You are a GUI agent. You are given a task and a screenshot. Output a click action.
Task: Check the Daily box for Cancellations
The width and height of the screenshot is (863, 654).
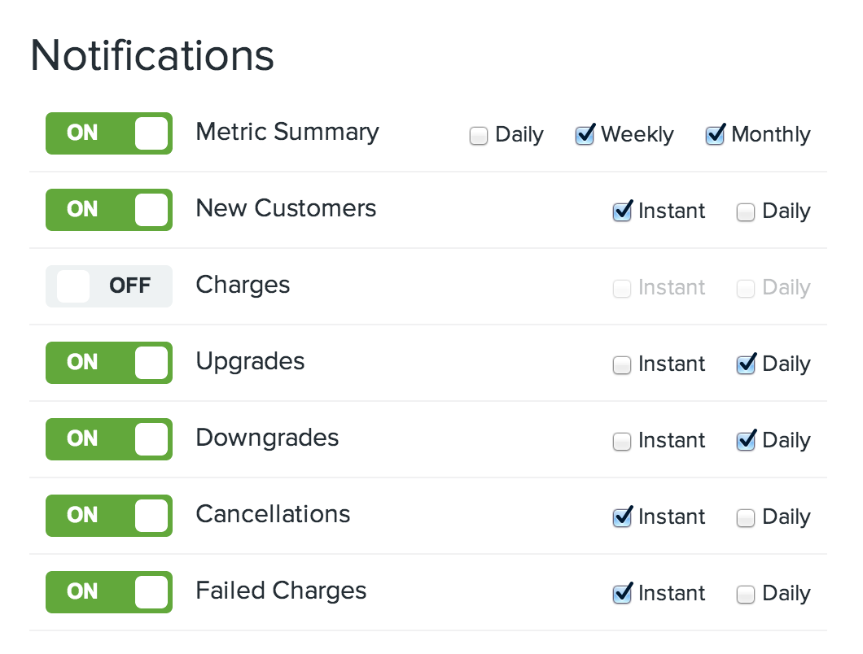click(746, 518)
